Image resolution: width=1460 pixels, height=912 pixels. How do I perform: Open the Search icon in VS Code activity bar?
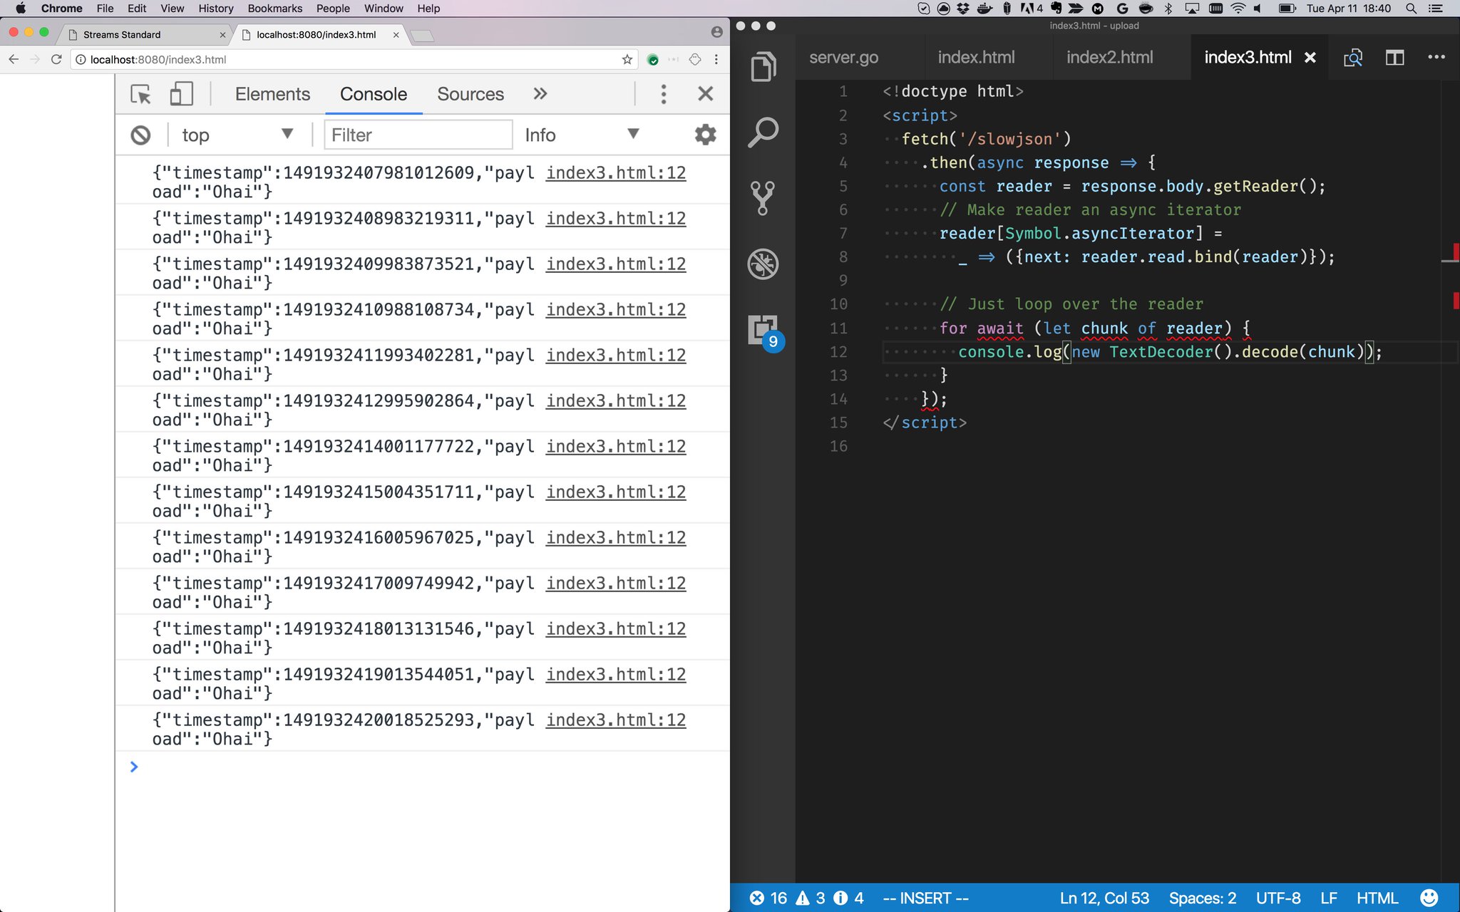(x=763, y=133)
